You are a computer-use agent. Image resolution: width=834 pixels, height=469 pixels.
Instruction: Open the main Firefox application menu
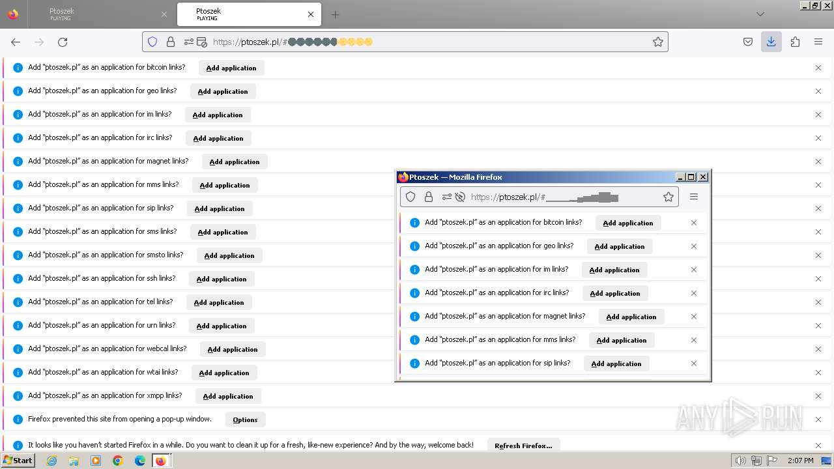point(818,42)
